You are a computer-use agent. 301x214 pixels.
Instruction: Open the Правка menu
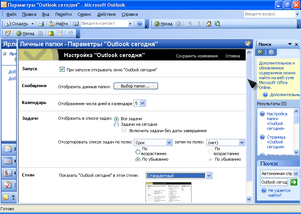[x=29, y=14]
